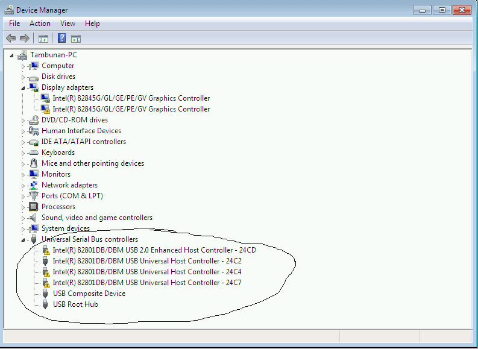Click the Ports (COM & LPT) icon
Screen dimensions: 478x349
click(x=34, y=196)
